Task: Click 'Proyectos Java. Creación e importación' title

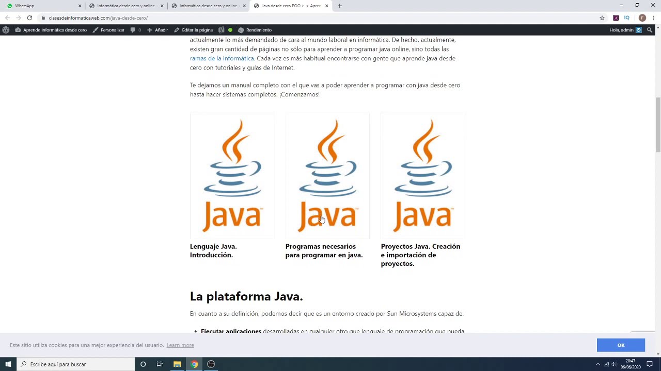Action: click(x=420, y=255)
